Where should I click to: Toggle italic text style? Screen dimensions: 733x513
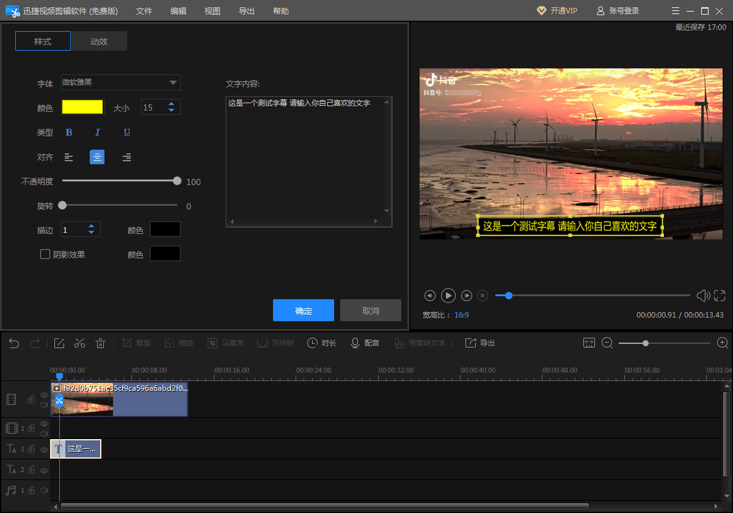97,133
